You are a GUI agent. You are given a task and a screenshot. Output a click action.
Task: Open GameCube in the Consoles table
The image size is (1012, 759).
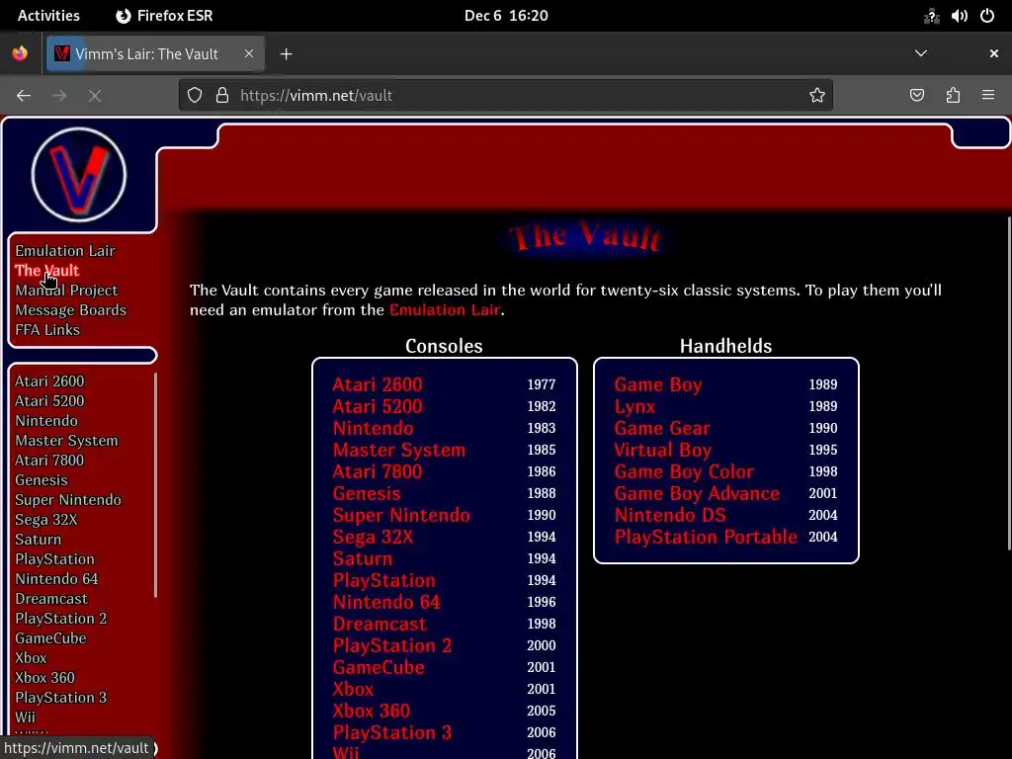coord(379,667)
